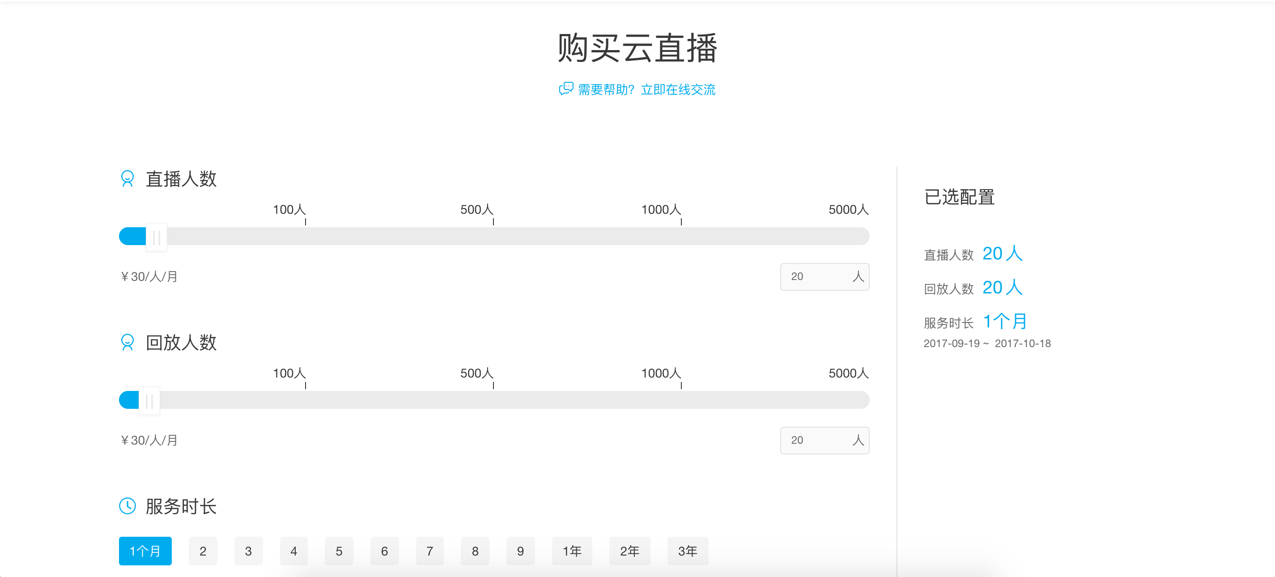The height and width of the screenshot is (577, 1275).
Task: Click the 服务时长 clock icon
Action: pos(127,506)
